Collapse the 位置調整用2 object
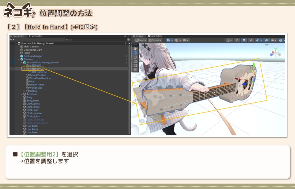This screenshot has height=189, width=295. pyautogui.click(x=24, y=69)
